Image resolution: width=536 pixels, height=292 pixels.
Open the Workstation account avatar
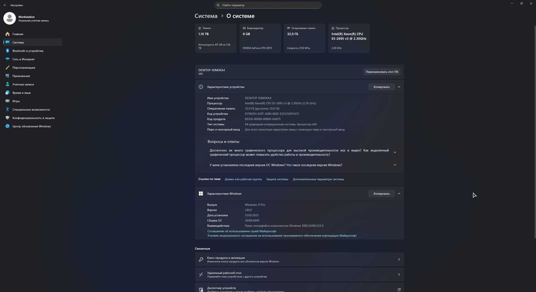[10, 18]
